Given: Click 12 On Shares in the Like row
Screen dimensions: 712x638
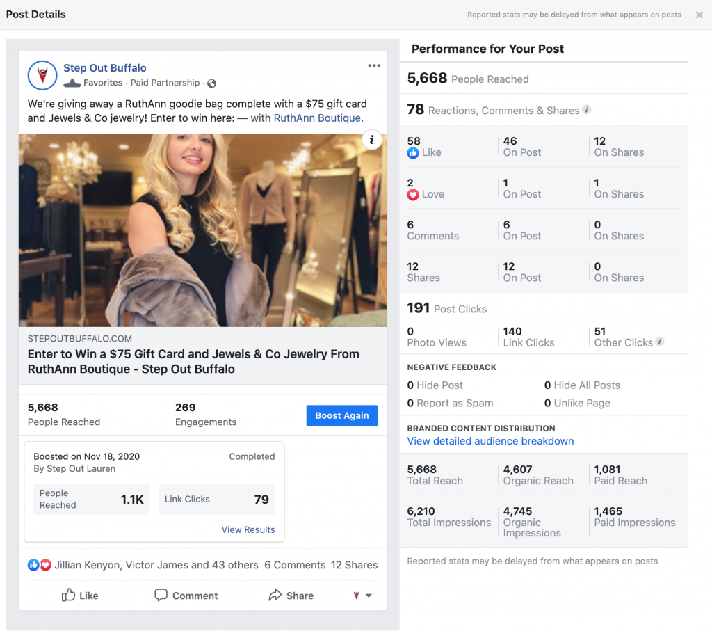Looking at the screenshot, I should point(619,147).
